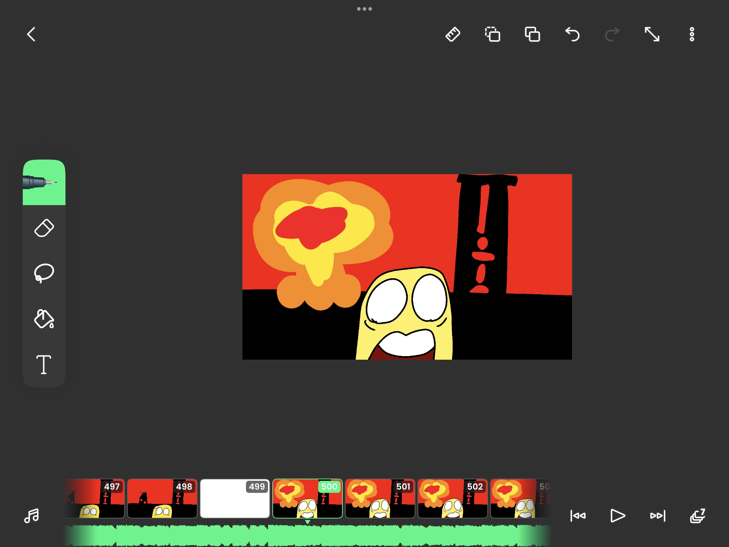Open the three-dot more options menu
The image size is (729, 547).
(692, 35)
